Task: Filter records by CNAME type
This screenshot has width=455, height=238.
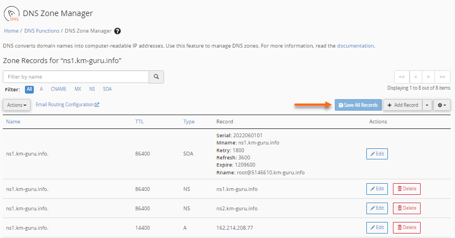Action: [58, 89]
